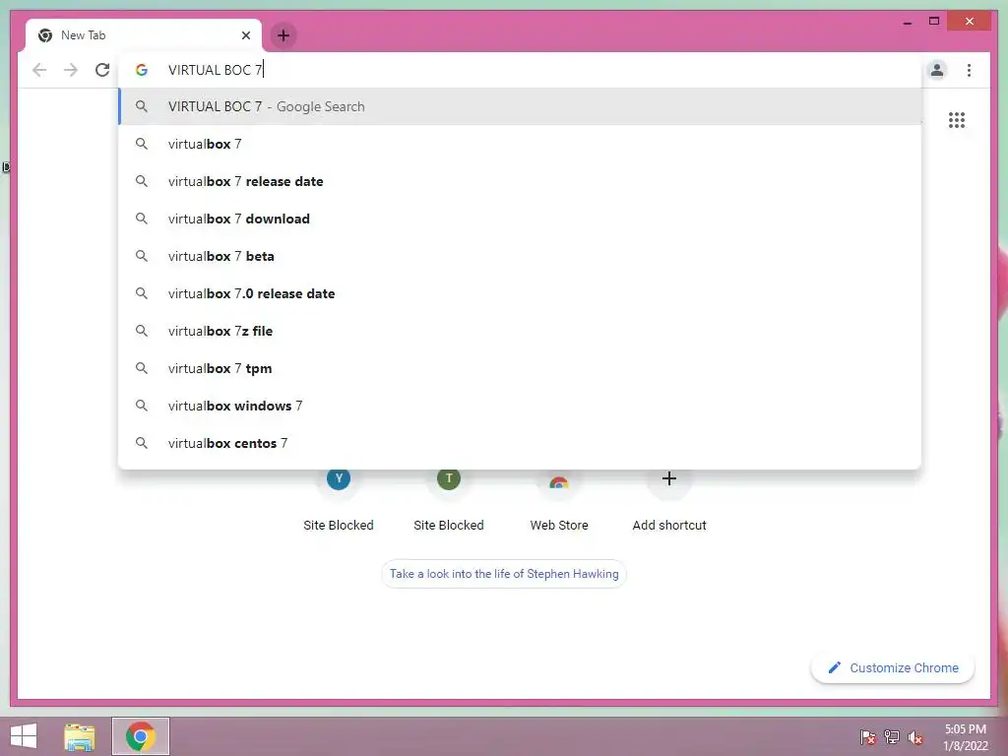Open Action Center flag tray icon

click(x=868, y=737)
